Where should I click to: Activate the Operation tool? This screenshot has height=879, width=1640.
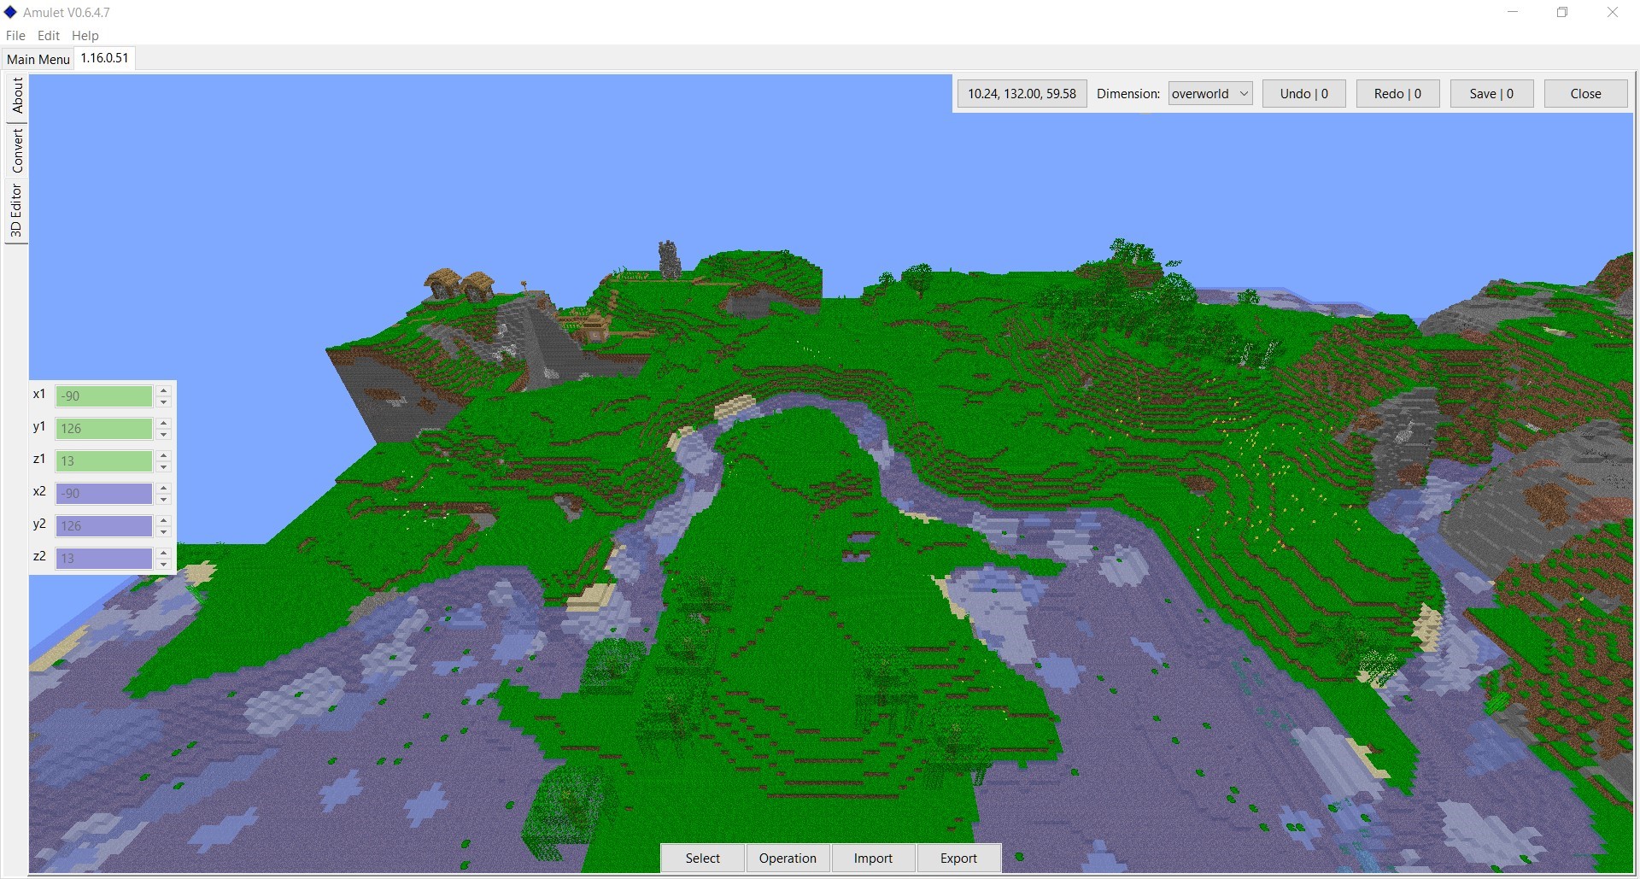click(788, 858)
